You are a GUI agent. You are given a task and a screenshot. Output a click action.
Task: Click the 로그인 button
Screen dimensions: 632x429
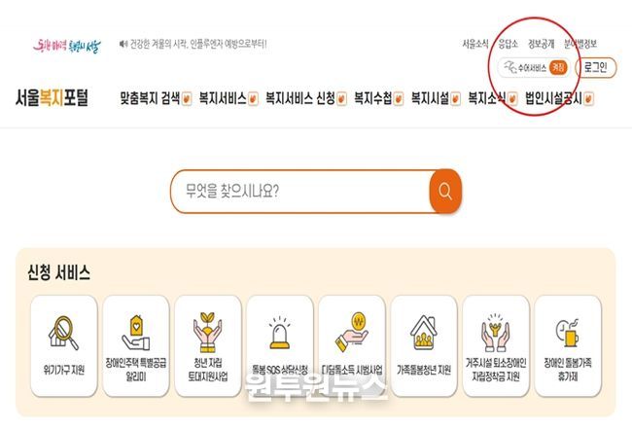click(x=596, y=67)
